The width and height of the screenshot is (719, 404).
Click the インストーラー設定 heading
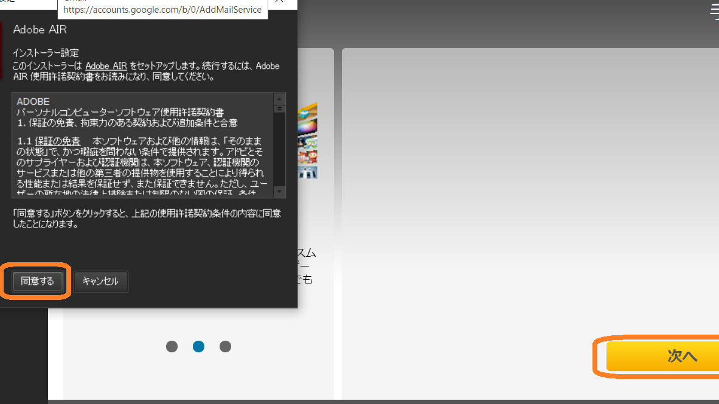pyautogui.click(x=46, y=53)
